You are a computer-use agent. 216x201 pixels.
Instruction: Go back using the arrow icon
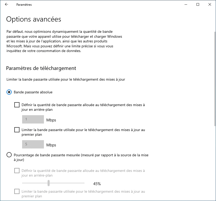click(x=6, y=4)
